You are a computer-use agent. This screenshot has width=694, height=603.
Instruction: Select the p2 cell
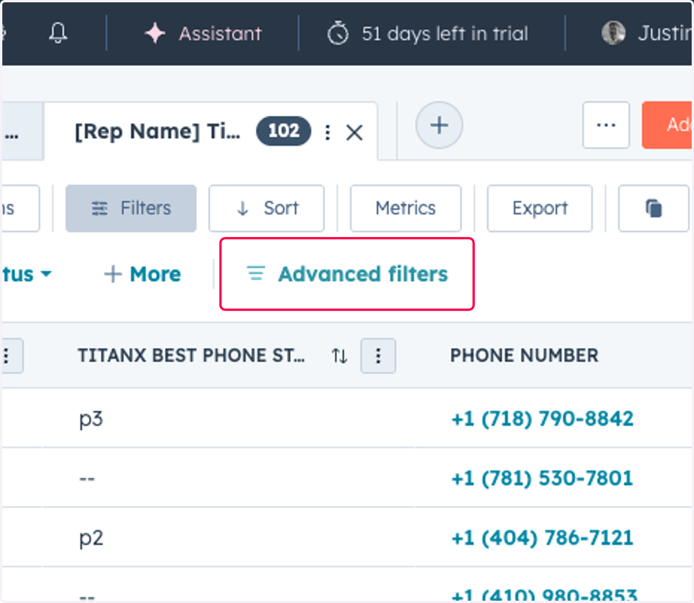pos(91,538)
